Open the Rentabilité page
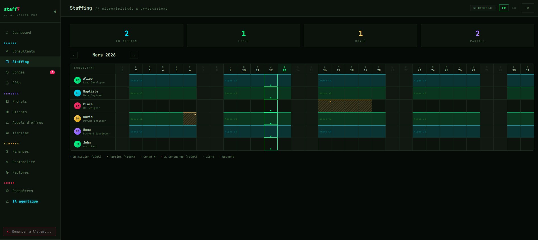 30,162
